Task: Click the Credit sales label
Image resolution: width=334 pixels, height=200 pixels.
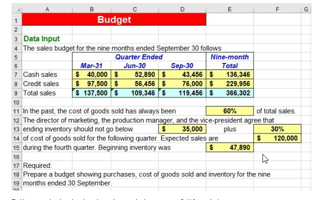Action: 41,83
